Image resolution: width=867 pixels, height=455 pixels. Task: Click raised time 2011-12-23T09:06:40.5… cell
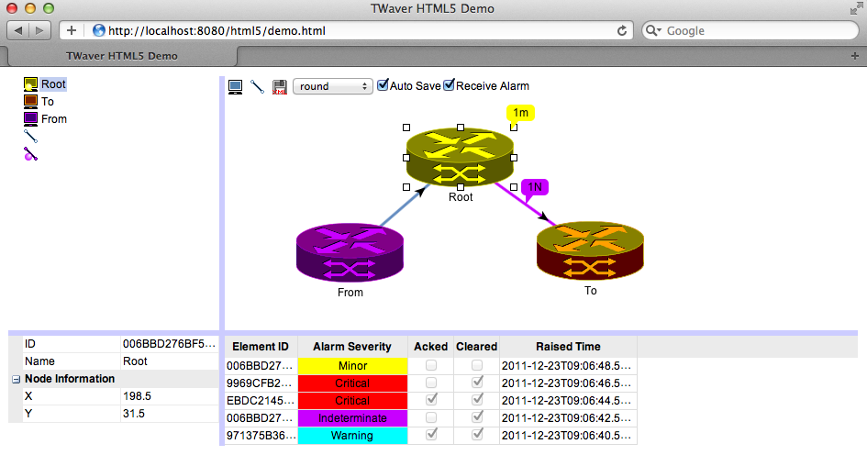pyautogui.click(x=567, y=436)
